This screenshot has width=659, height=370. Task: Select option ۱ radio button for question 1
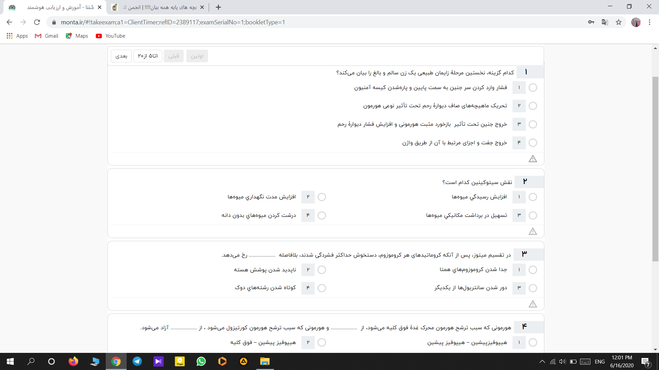coord(533,88)
